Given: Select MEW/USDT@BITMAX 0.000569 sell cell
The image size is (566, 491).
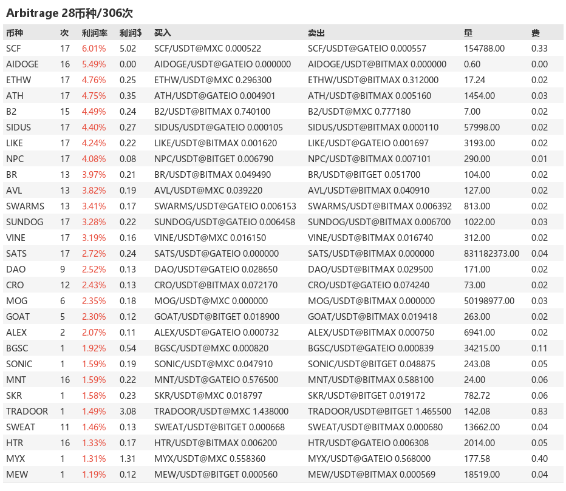Looking at the screenshot, I should pos(372,475).
